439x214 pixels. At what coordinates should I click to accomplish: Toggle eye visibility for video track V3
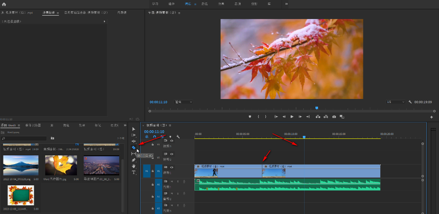tap(171, 141)
